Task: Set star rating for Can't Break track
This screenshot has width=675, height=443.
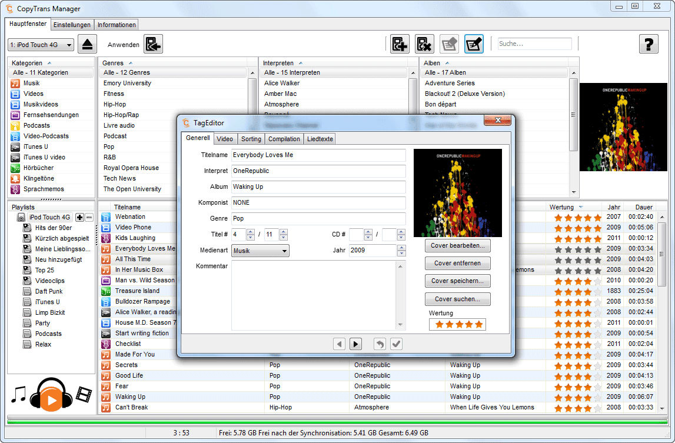Action: 578,408
